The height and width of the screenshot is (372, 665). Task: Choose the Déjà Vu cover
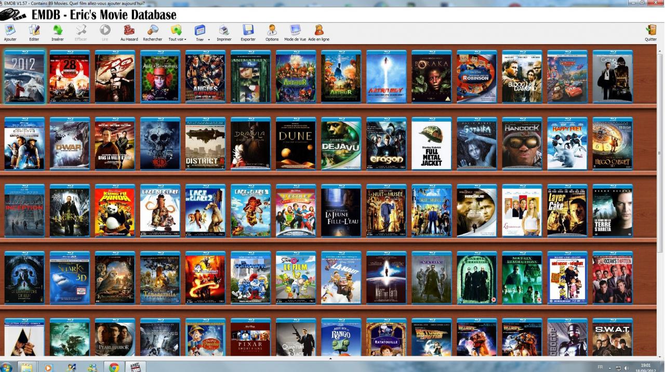[x=341, y=144]
